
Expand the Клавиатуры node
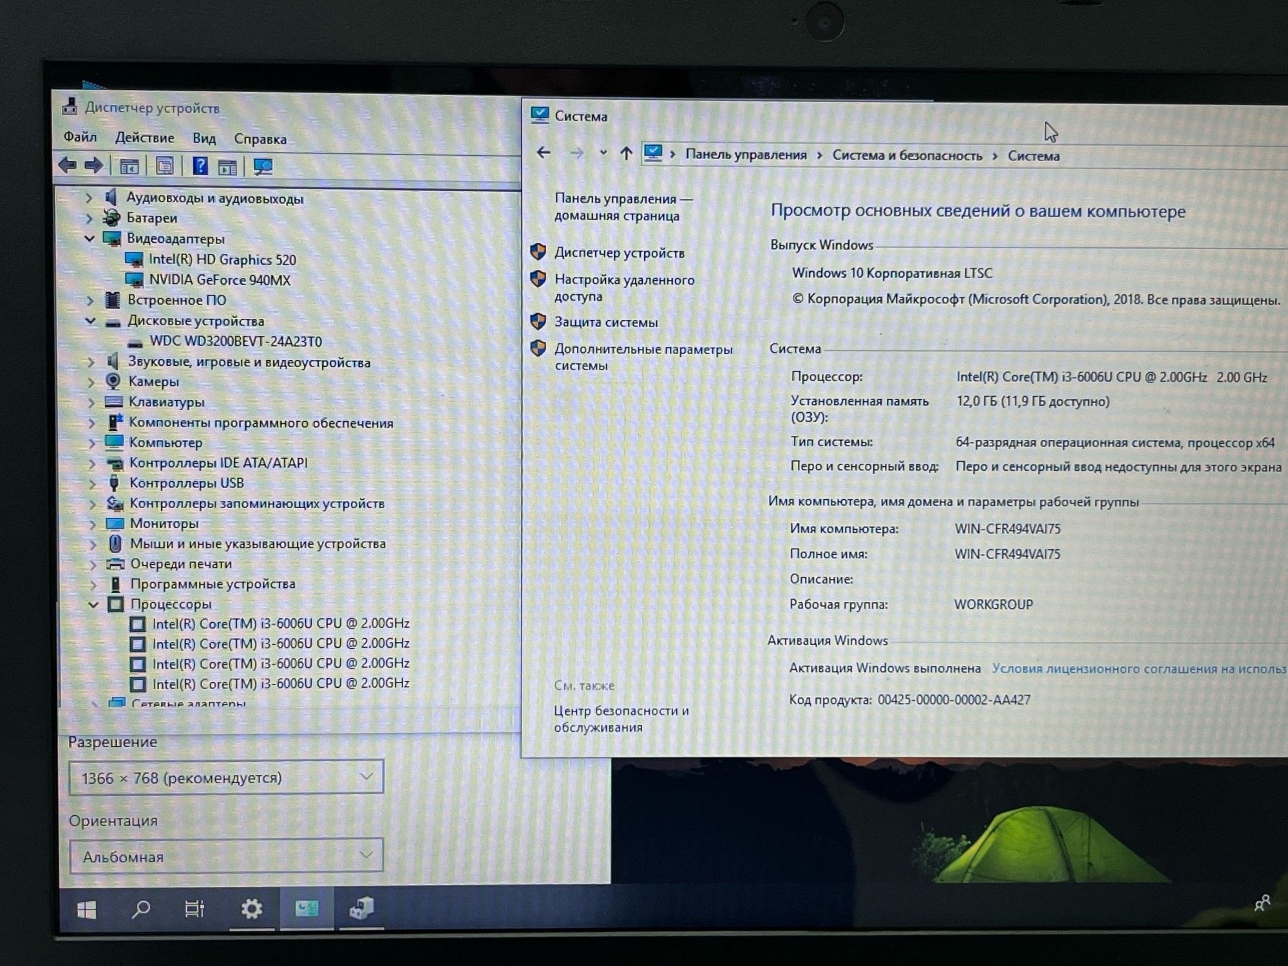pyautogui.click(x=91, y=402)
